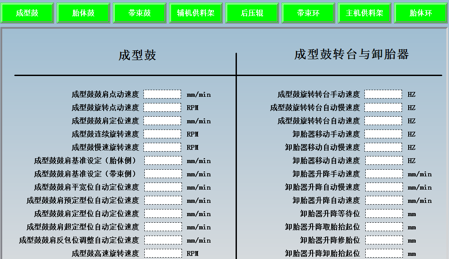
Task: Edit the 成型鼓鼓肩定位速度 value box
Action: pyautogui.click(x=163, y=121)
